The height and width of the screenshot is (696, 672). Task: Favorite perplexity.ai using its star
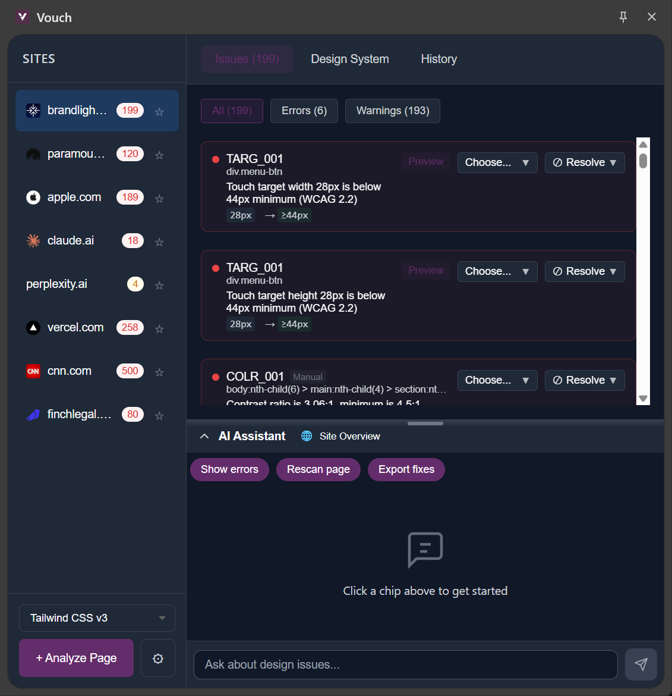pyautogui.click(x=159, y=284)
